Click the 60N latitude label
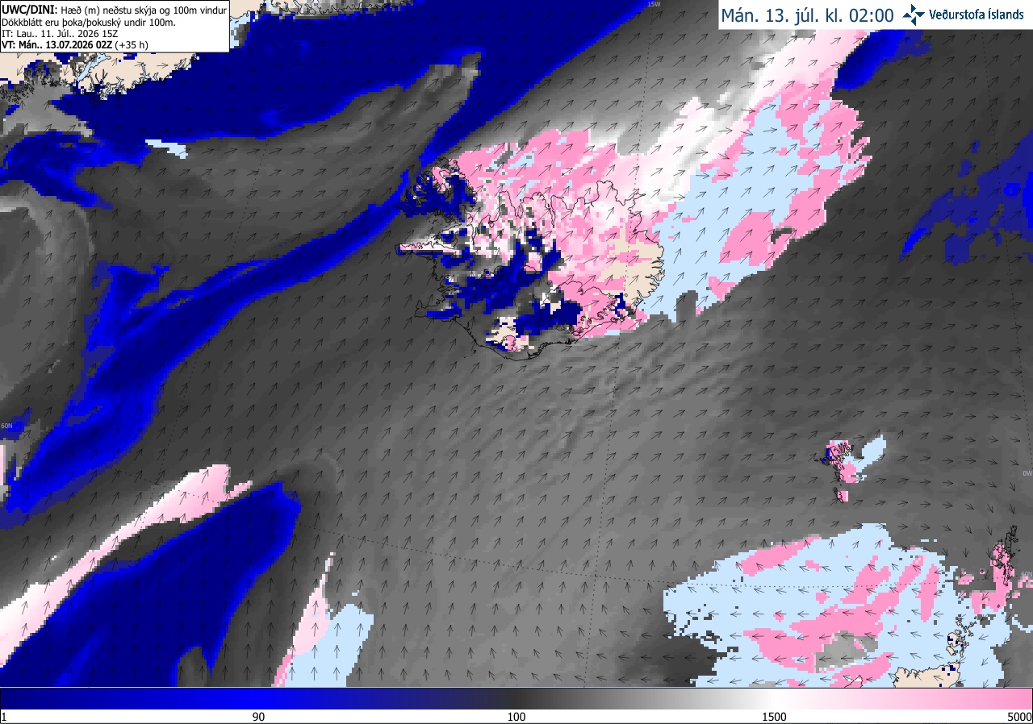 point(7,426)
